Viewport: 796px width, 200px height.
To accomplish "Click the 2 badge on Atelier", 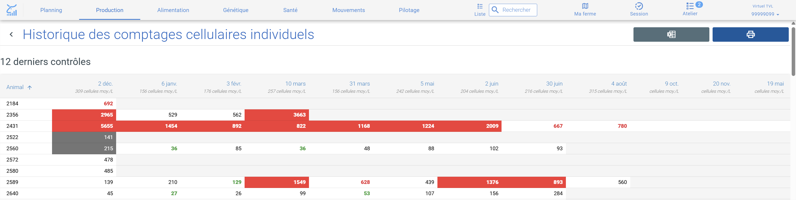I will coord(699,5).
